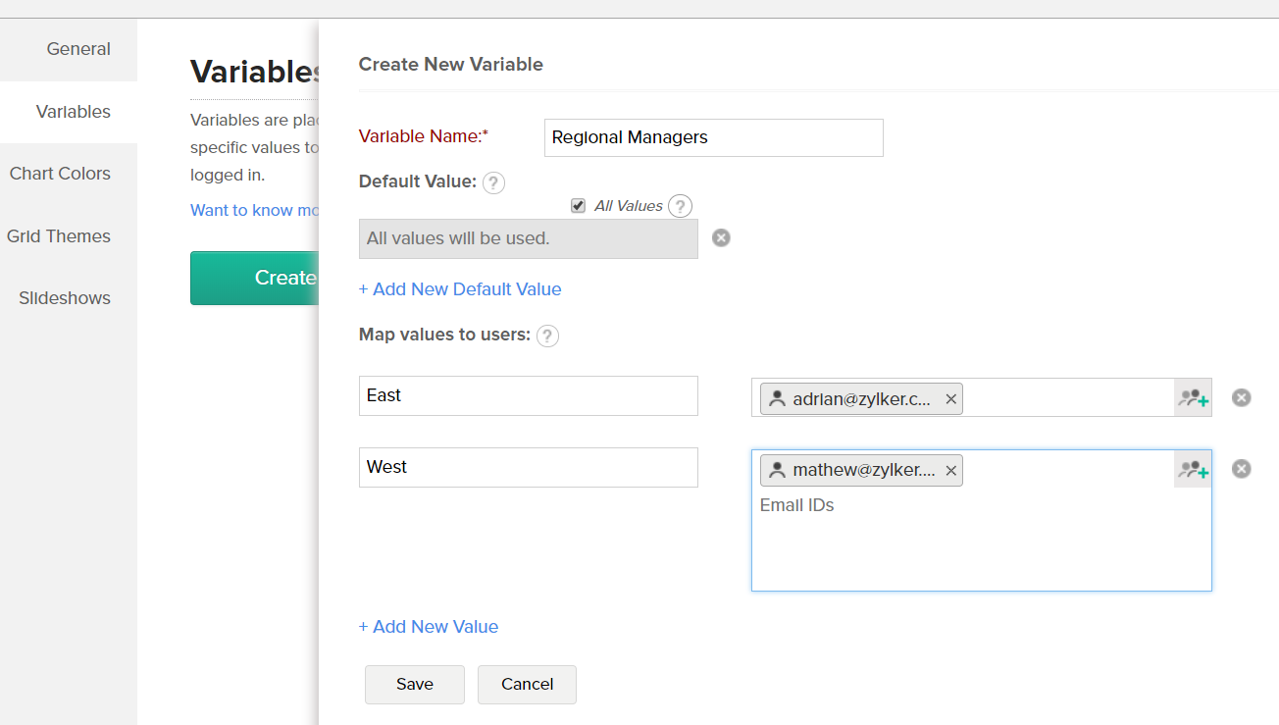Delete the West value mapping row

(x=1241, y=469)
